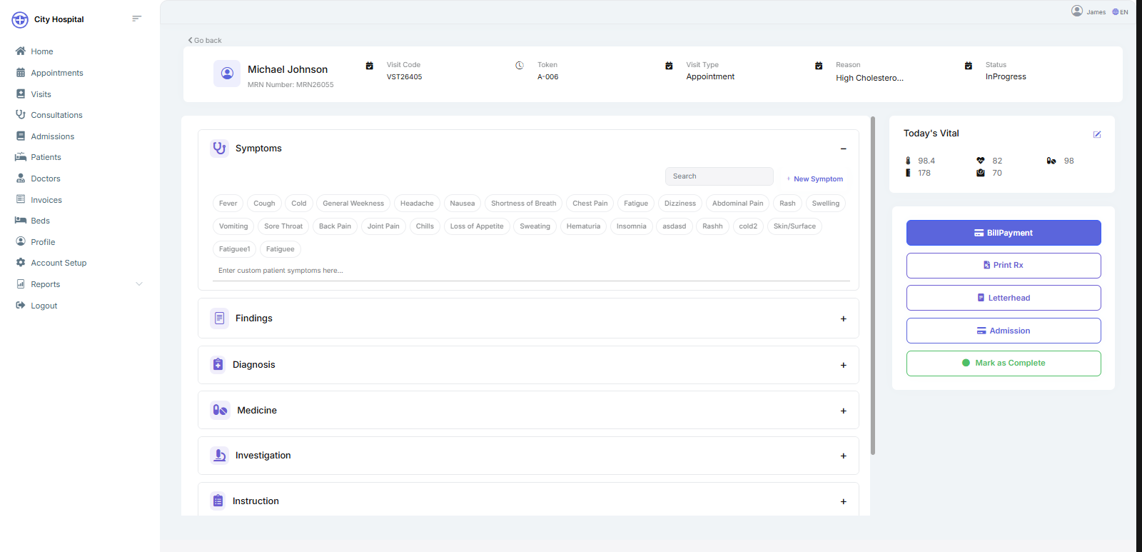Toggle the Loss of Appetite chip
Viewport: 1142px width, 552px height.
pos(477,226)
